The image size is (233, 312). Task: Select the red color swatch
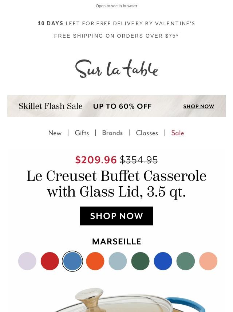coord(50,261)
